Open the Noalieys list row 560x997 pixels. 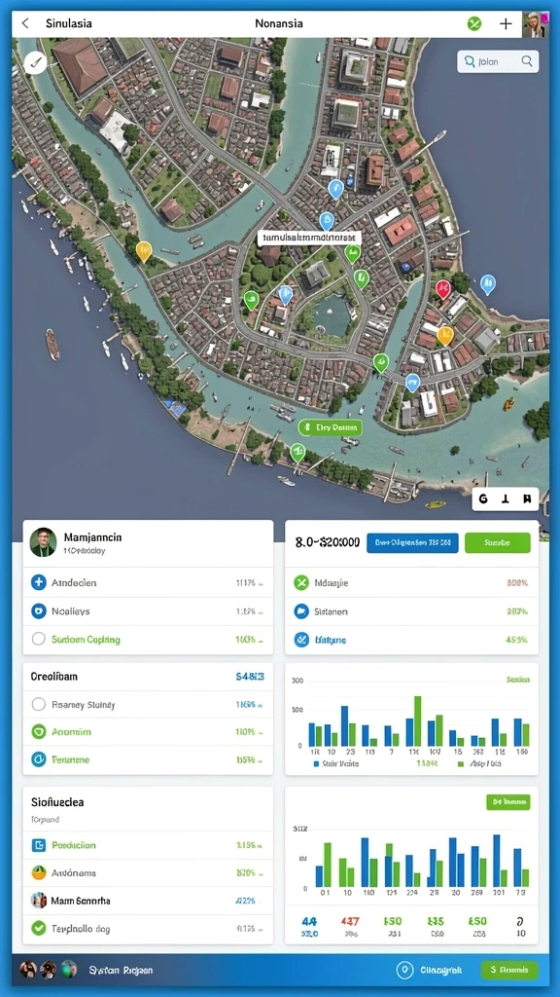(x=148, y=611)
